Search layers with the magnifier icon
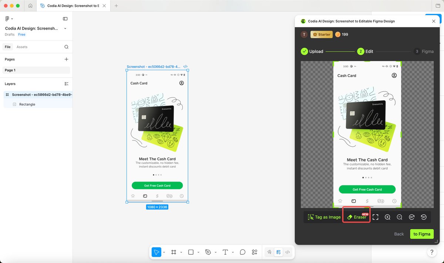This screenshot has height=263, width=444. click(x=66, y=47)
